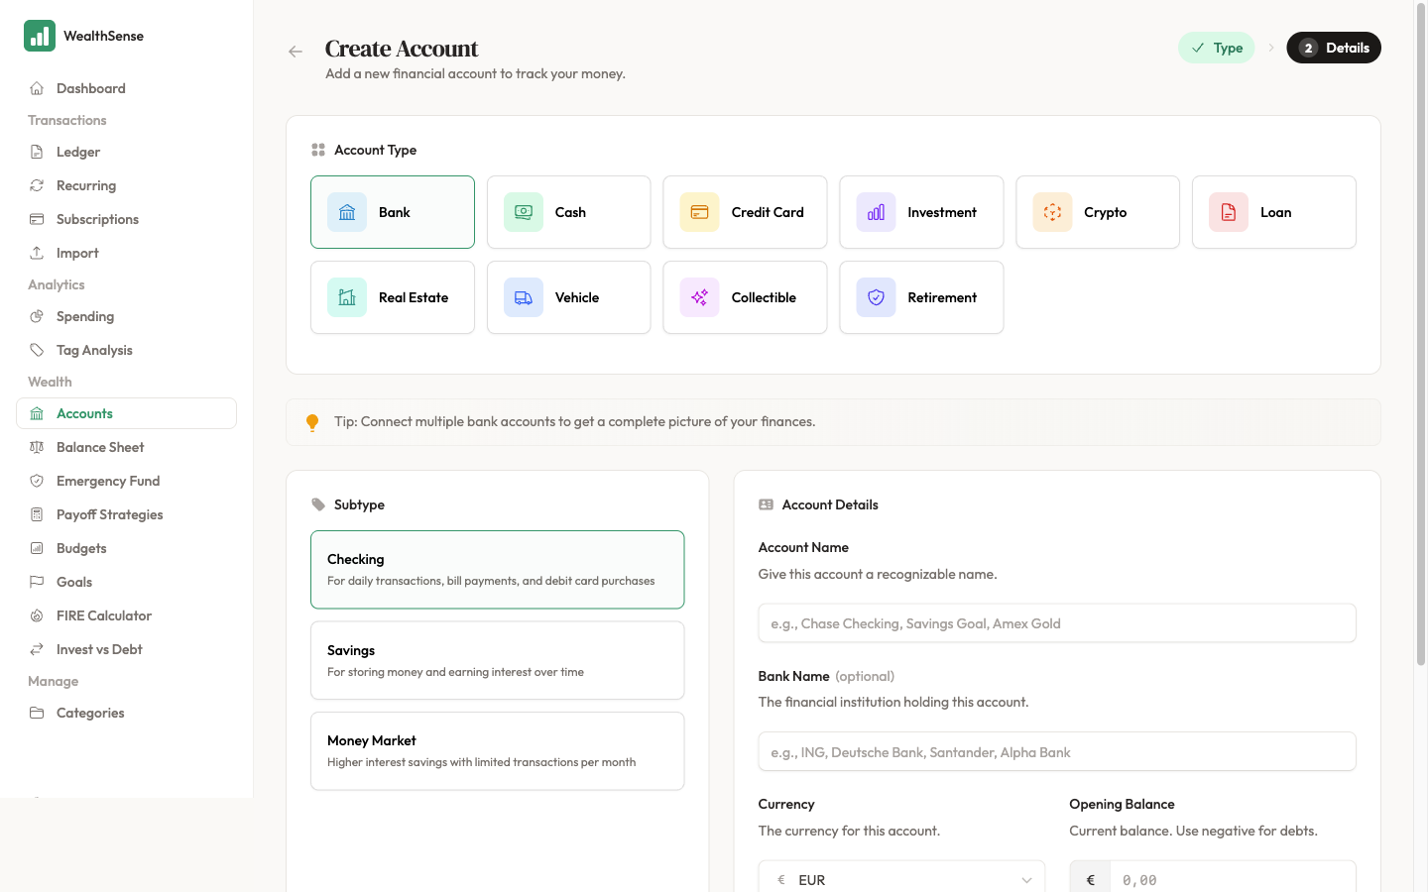Select the Crypto account type
Screen dimensions: 1428x892
[x=1098, y=212]
